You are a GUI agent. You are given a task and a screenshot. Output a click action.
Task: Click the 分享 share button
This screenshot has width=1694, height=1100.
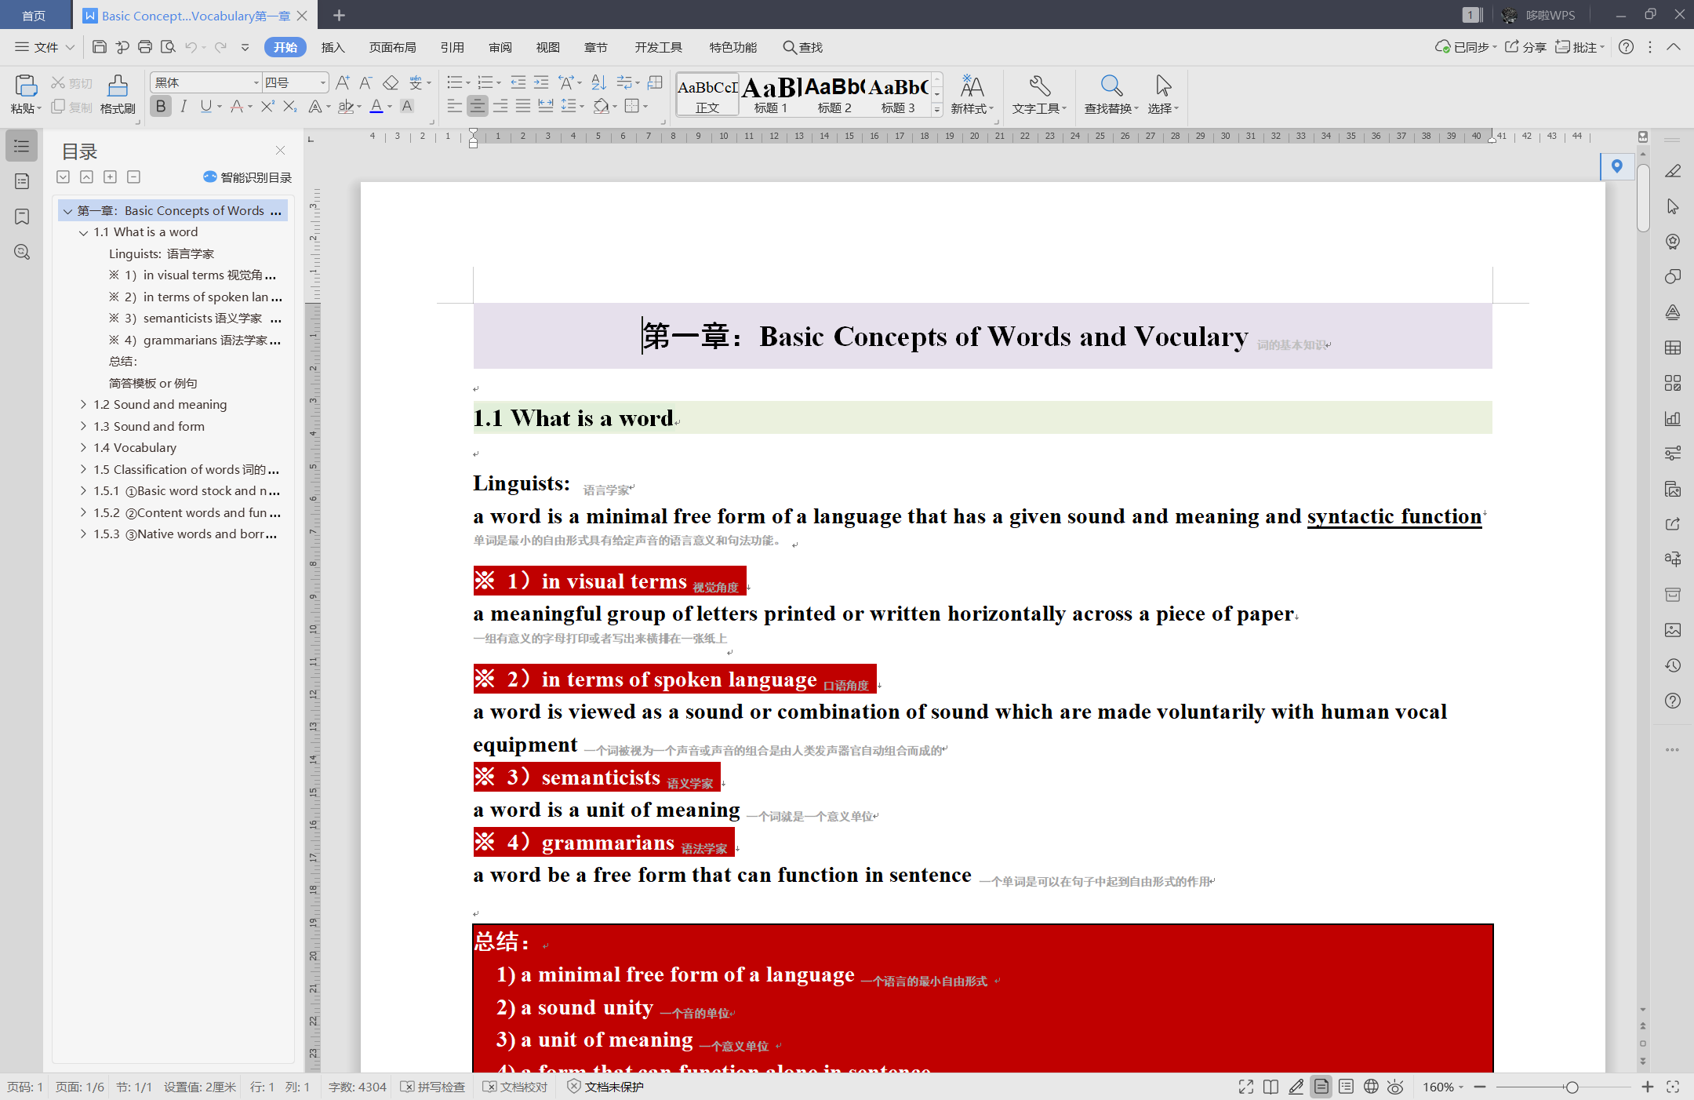pos(1526,47)
